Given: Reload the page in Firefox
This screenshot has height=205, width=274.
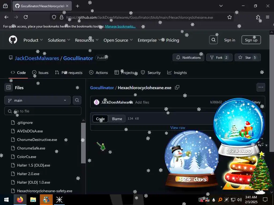Looking at the screenshot, I should point(26,17).
